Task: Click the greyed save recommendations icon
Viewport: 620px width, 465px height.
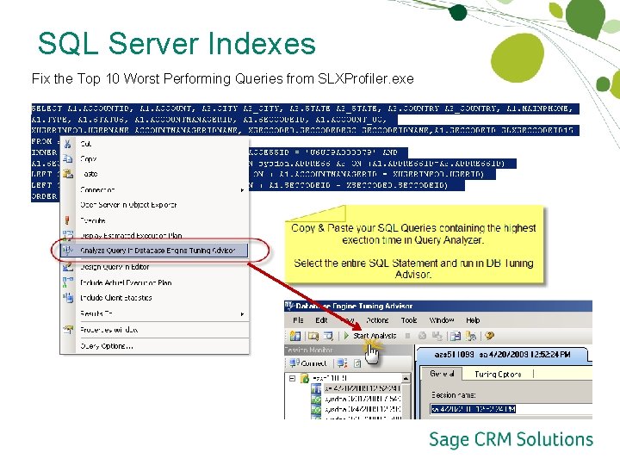Action: [437, 336]
